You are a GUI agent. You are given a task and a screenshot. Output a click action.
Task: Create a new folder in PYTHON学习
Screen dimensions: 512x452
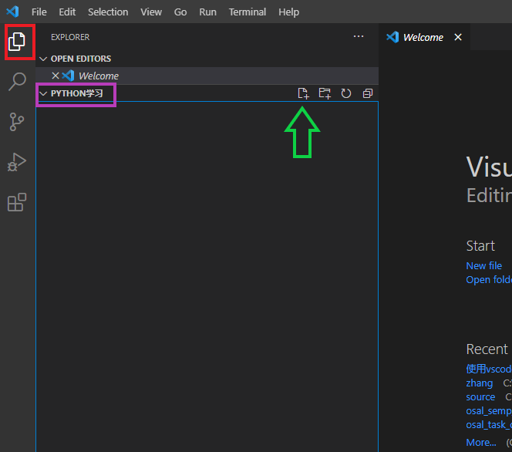pos(325,93)
